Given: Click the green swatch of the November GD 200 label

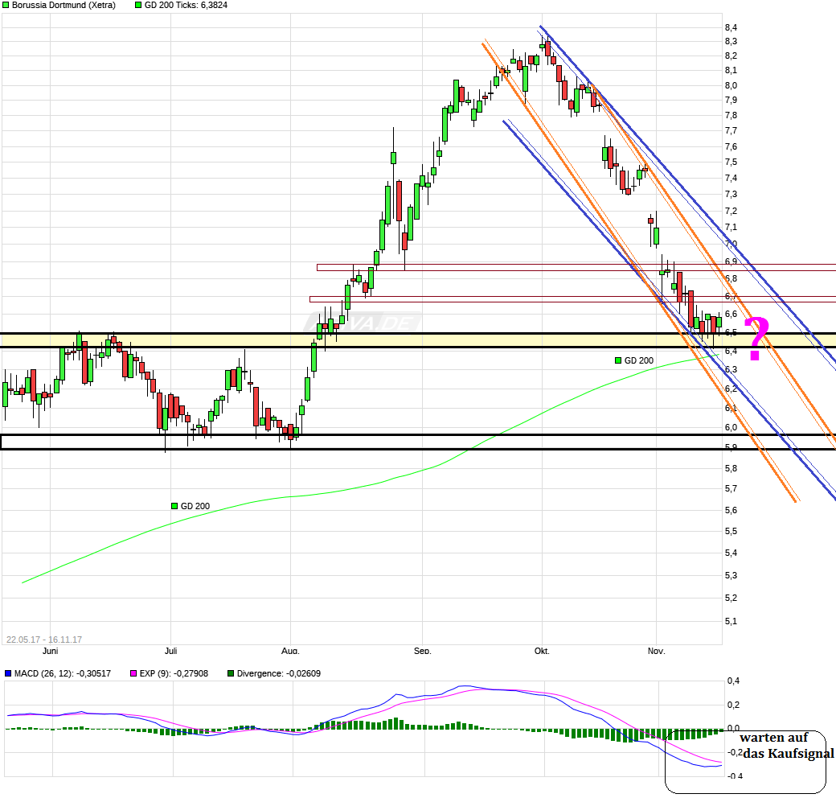Looking at the screenshot, I should pyautogui.click(x=618, y=360).
